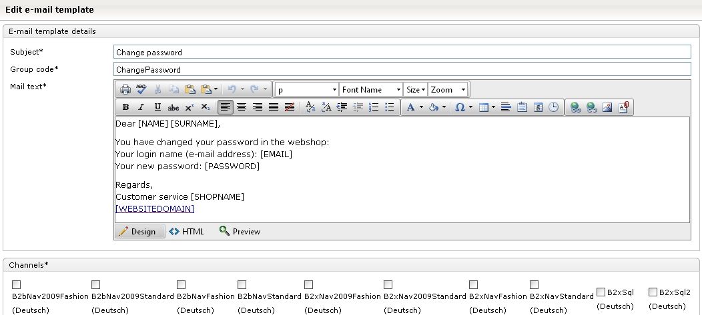The height and width of the screenshot is (315, 702).
Task: Open the background color picker
Action: [x=434, y=107]
